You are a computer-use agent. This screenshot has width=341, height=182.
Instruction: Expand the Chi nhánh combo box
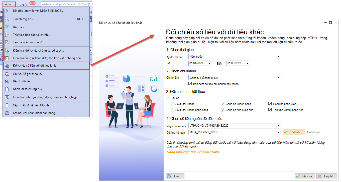coord(278,78)
